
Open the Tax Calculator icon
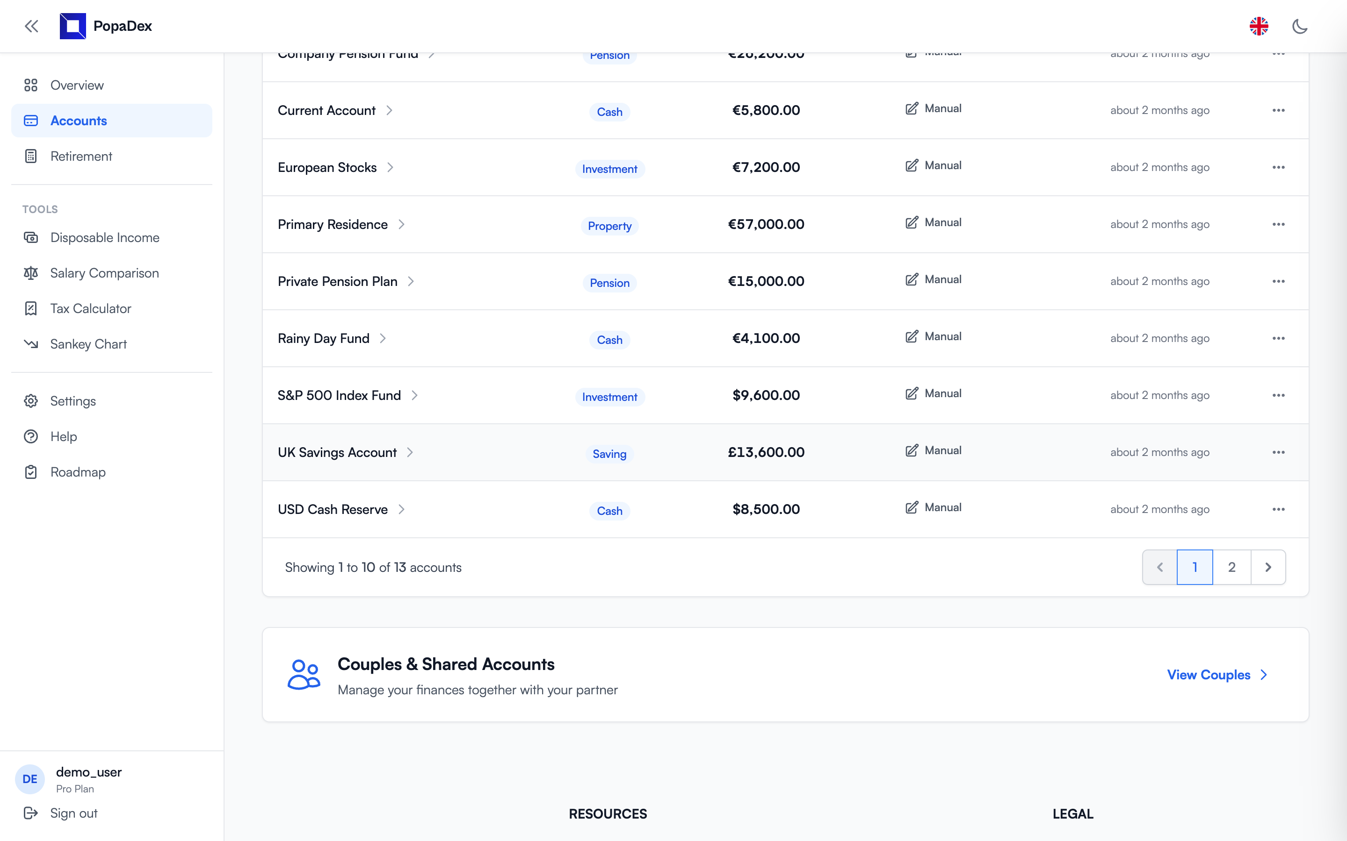pyautogui.click(x=30, y=308)
